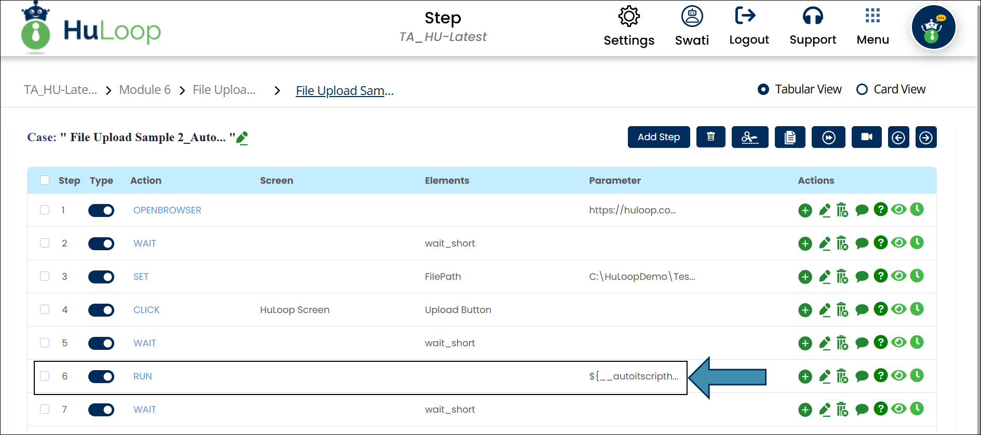Click the copy document icon in toolbar
This screenshot has width=981, height=435.
(789, 137)
